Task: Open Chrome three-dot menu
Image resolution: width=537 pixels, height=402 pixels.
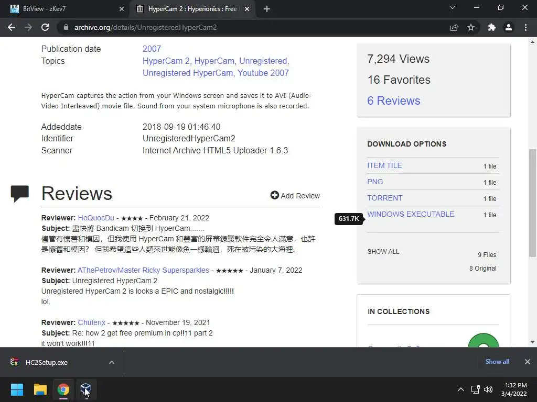Action: click(x=525, y=27)
